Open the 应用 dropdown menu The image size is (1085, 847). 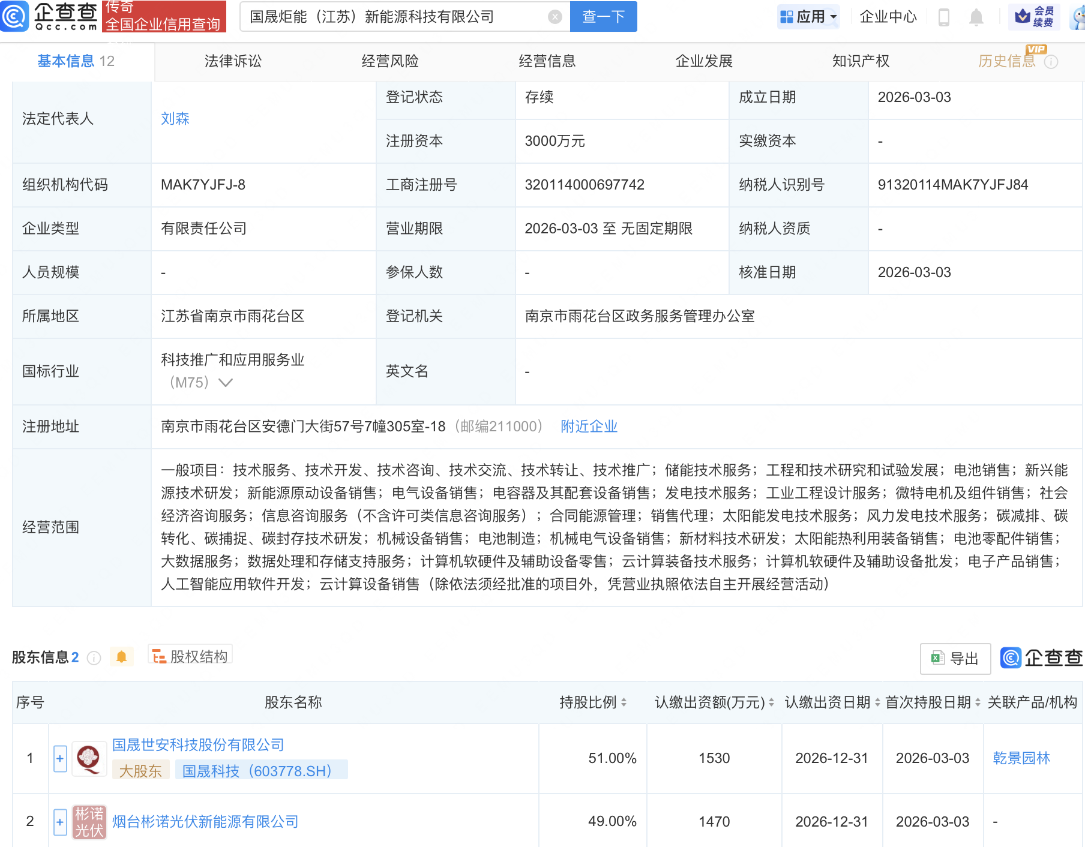coord(808,17)
